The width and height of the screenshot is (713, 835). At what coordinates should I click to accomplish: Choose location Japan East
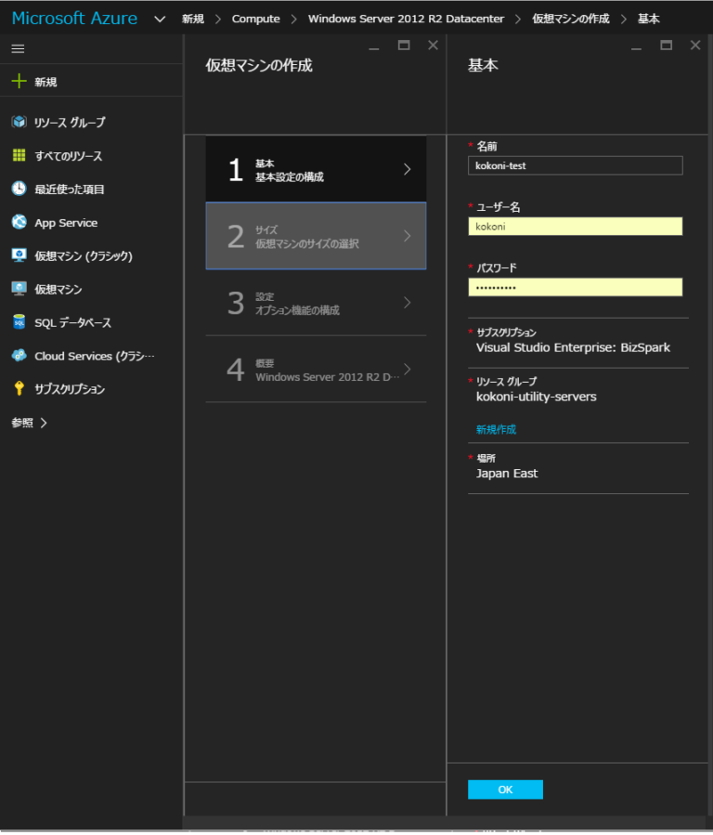[507, 474]
